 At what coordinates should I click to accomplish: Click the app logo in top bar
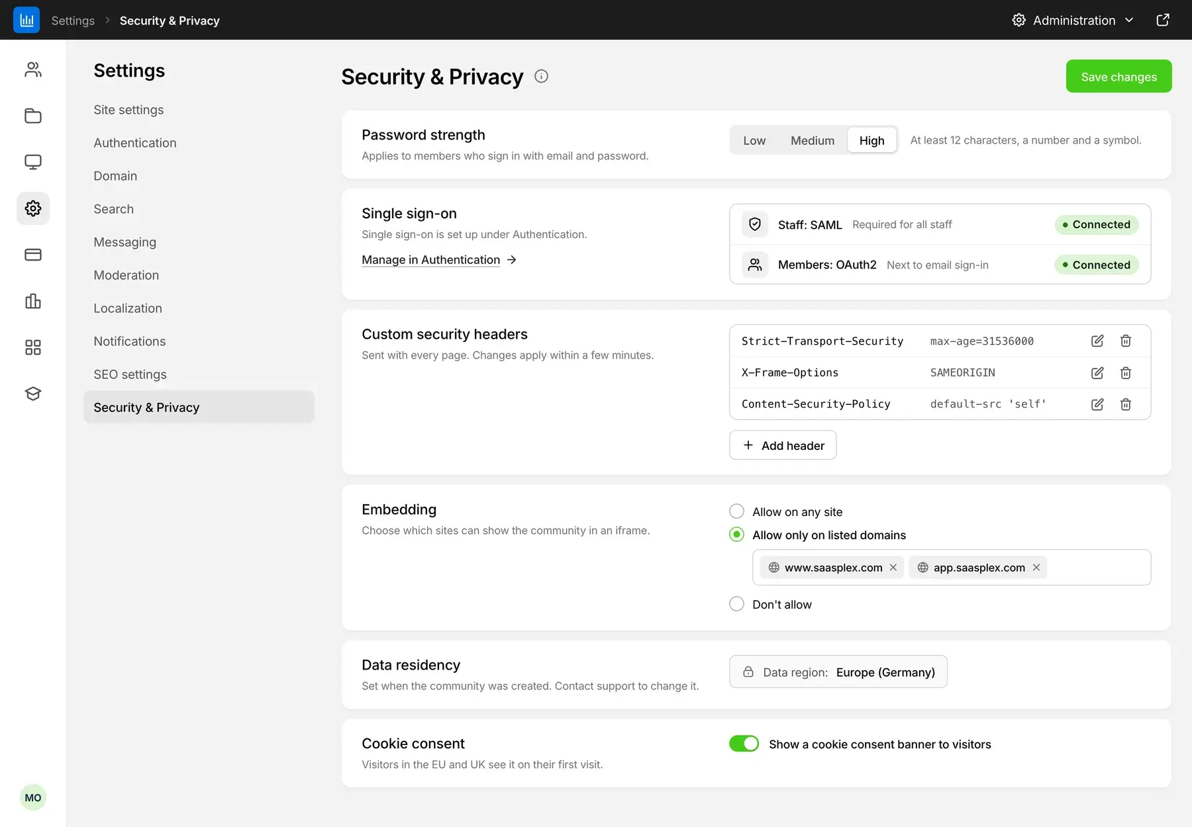[26, 20]
